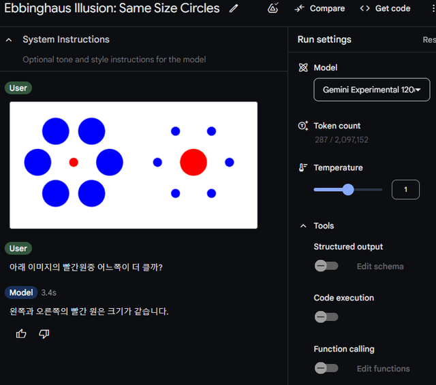436x385 pixels.
Task: Click the Temperature slider handle
Action: click(x=348, y=190)
